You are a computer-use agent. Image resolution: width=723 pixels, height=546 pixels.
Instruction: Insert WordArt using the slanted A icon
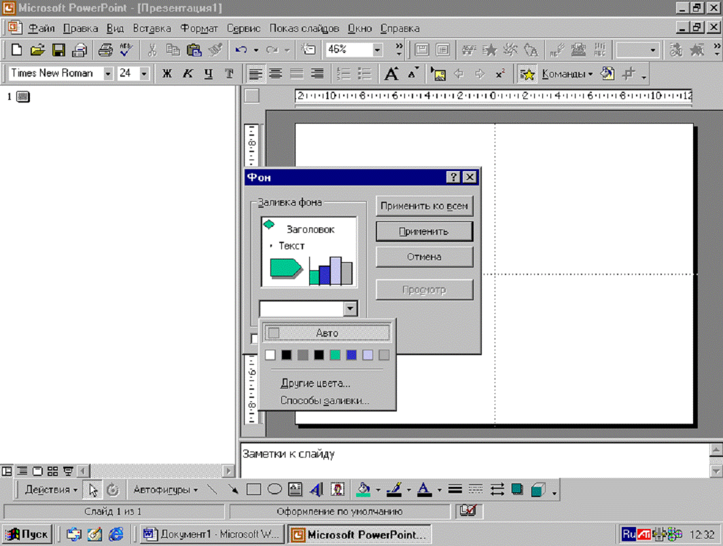(x=316, y=489)
